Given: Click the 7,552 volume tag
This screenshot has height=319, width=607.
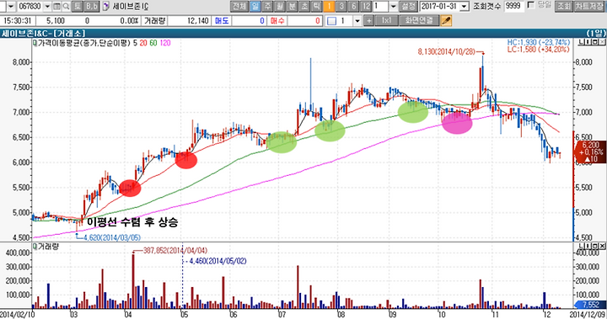Looking at the screenshot, I should tap(591, 305).
